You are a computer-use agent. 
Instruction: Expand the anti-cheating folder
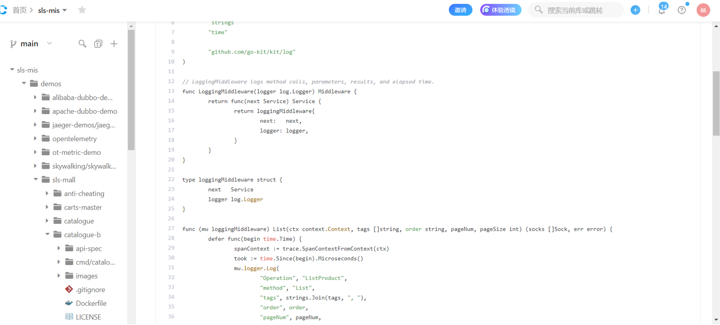pyautogui.click(x=47, y=194)
